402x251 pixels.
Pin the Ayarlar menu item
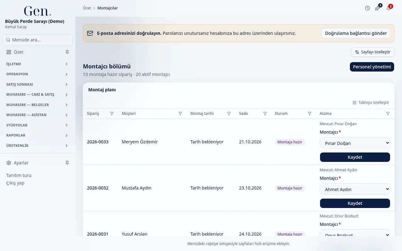[67, 163]
